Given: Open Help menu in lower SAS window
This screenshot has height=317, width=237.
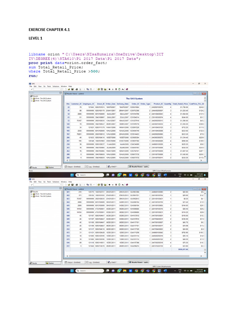Looking at the screenshot, I should coord(70,182).
